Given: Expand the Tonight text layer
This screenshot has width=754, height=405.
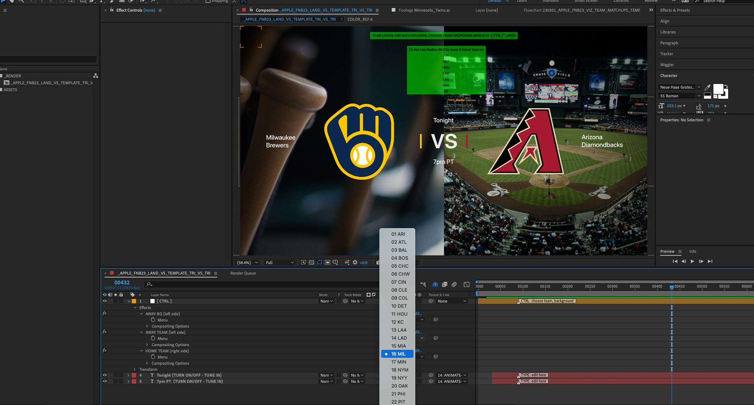Looking at the screenshot, I should (x=128, y=375).
